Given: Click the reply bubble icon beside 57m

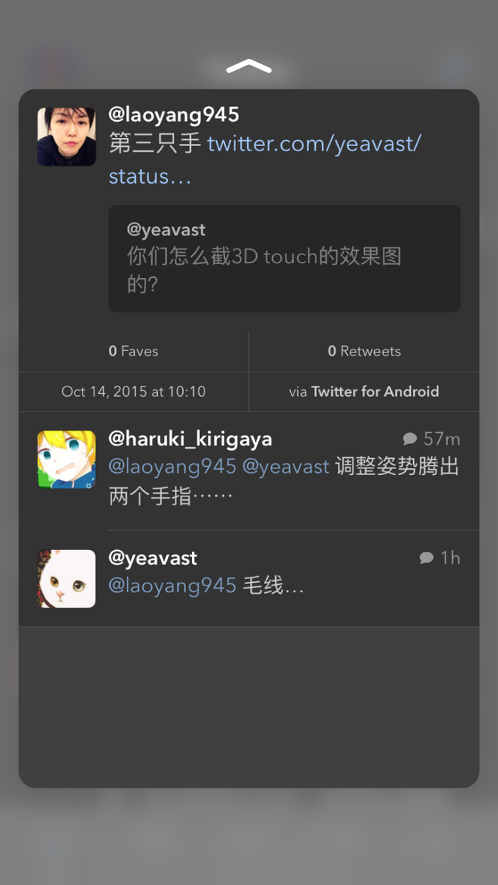Looking at the screenshot, I should (410, 440).
